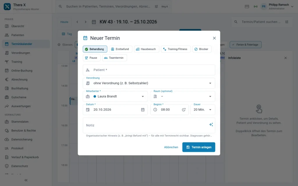This screenshot has width=298, height=186.
Task: Click the clock reset icon beside 08:00
Action: click(x=184, y=110)
